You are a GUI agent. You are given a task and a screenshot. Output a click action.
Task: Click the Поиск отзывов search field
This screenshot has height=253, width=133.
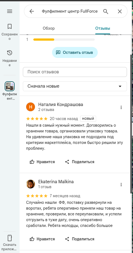(75, 72)
